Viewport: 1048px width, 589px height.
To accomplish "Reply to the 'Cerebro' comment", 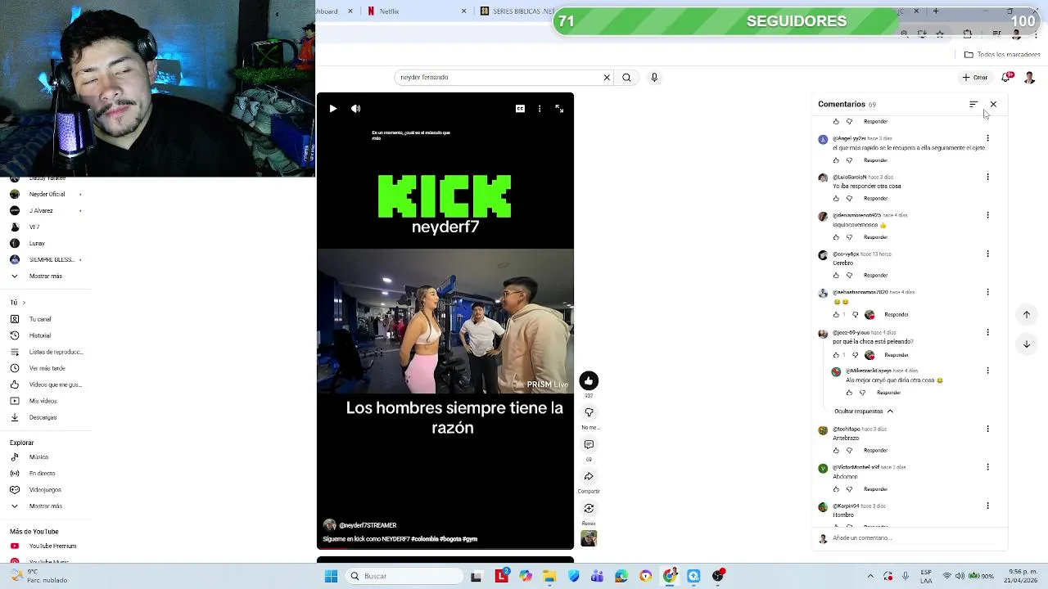I will pyautogui.click(x=875, y=276).
